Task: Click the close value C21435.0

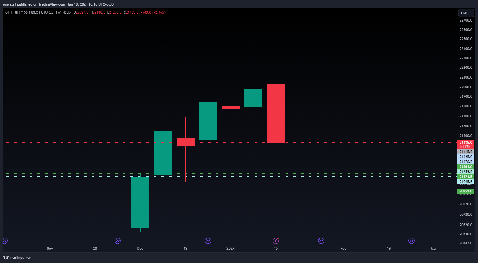Action: point(131,12)
